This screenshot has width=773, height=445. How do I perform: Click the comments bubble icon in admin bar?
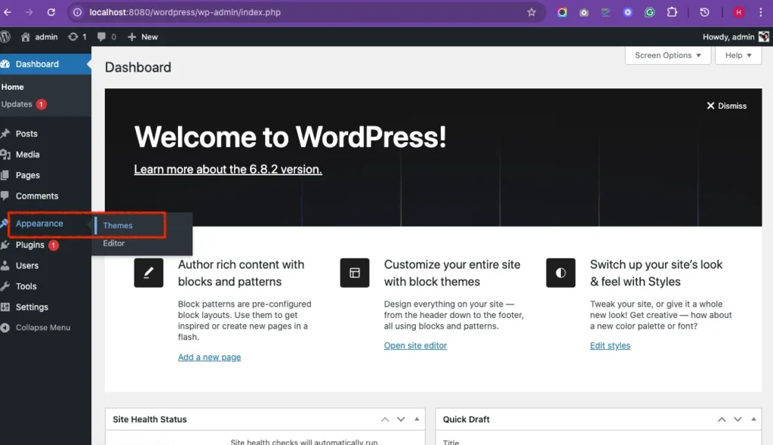102,36
